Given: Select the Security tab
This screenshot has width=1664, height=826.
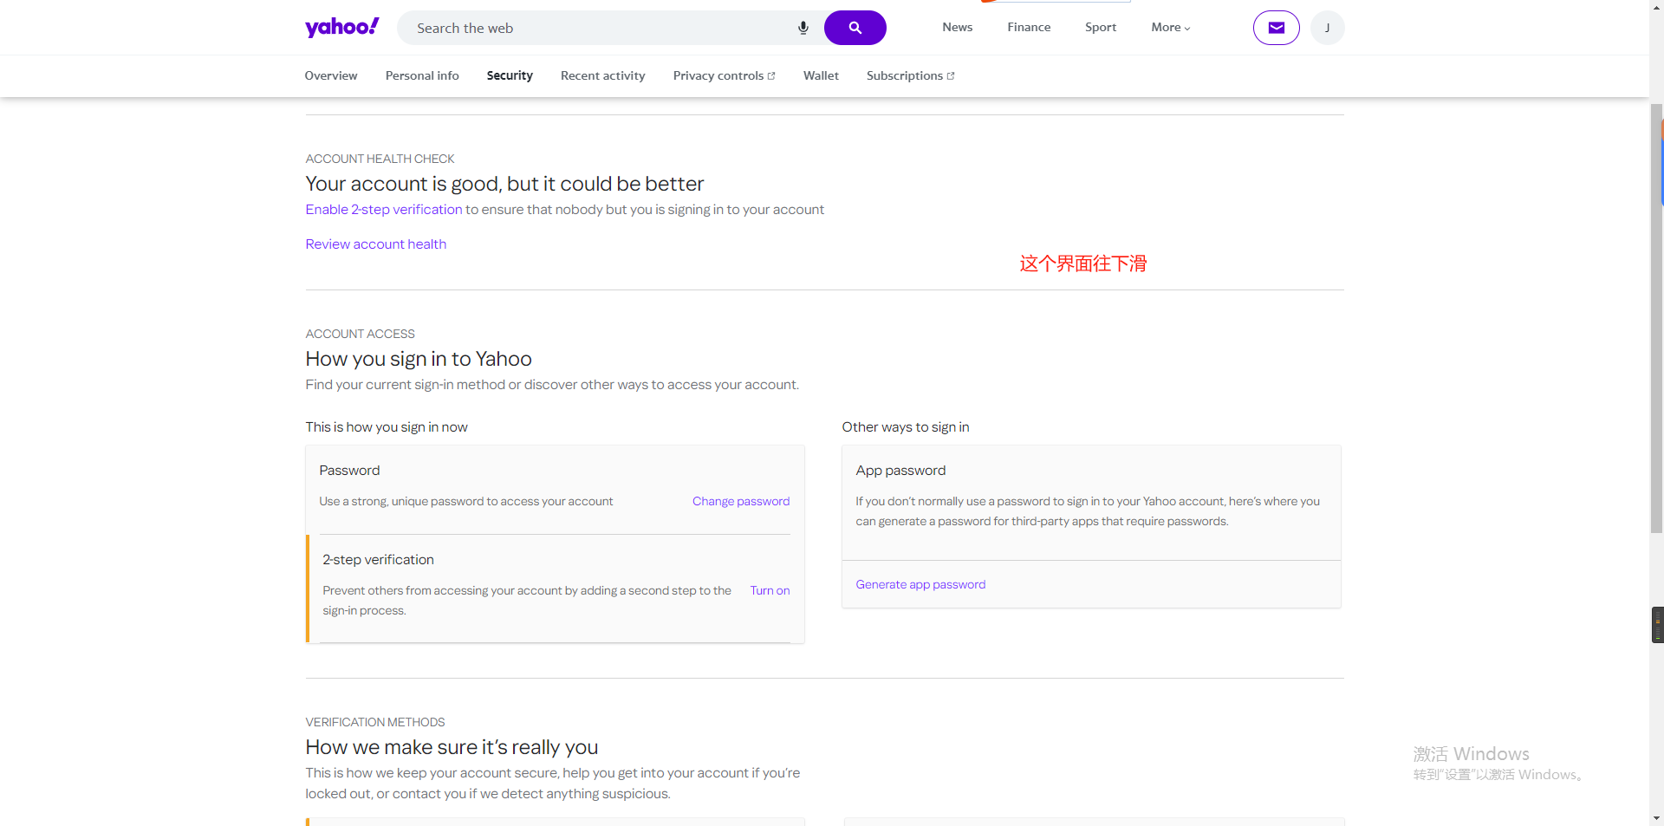Looking at the screenshot, I should 510,75.
